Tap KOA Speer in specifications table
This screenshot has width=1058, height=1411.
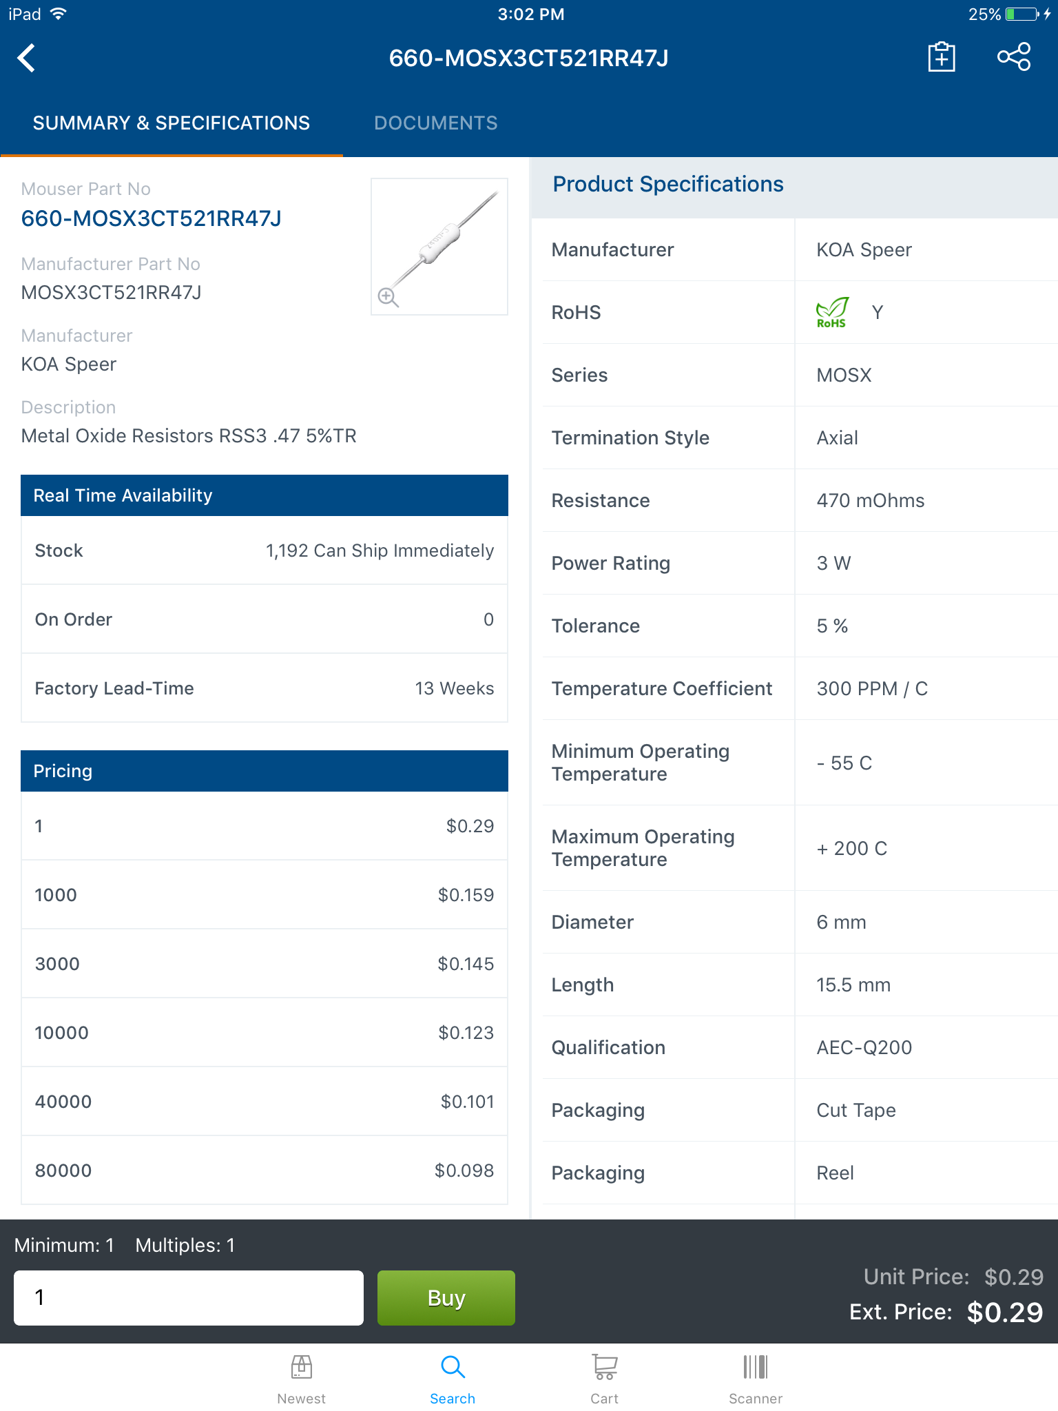[x=864, y=249]
